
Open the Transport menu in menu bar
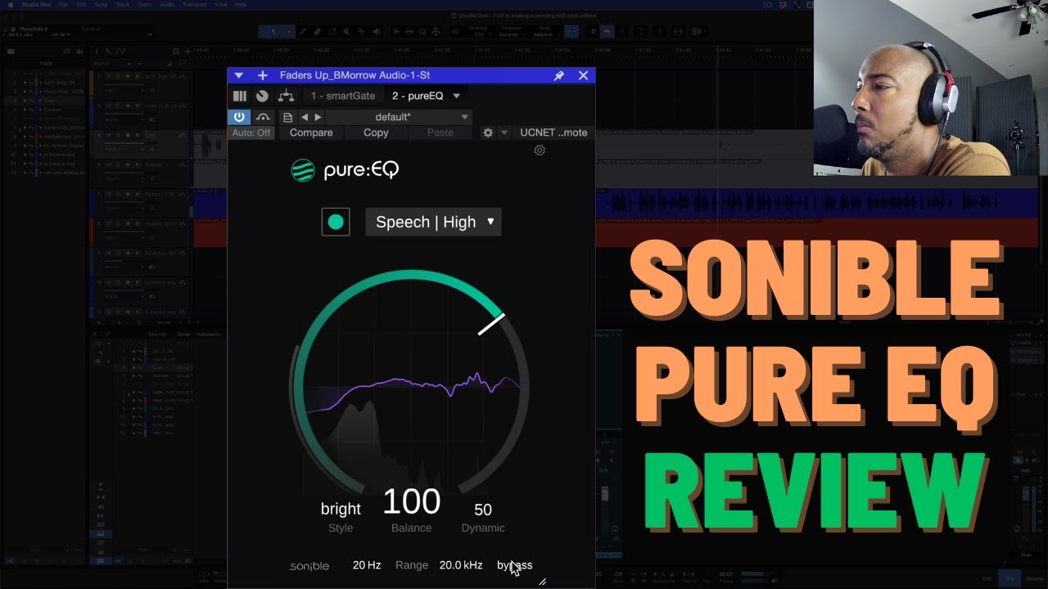point(194,4)
